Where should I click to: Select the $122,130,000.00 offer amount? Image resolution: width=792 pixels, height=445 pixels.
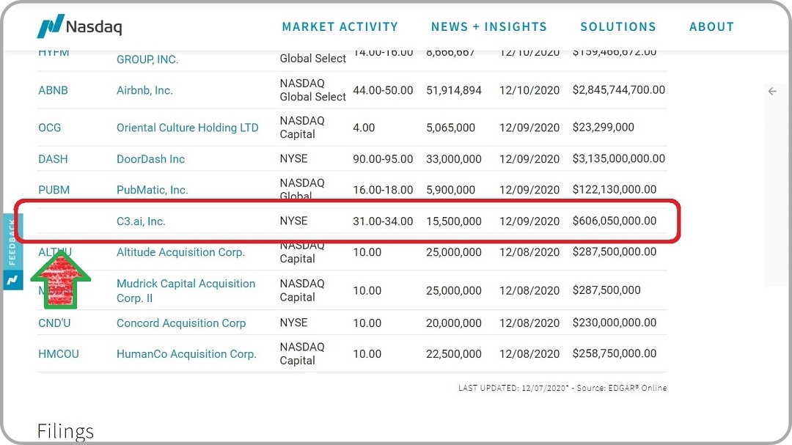pos(615,189)
